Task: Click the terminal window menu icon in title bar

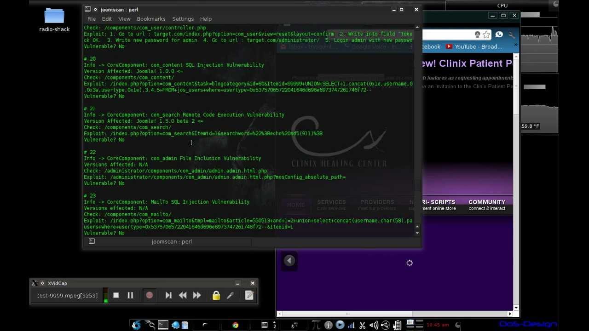Action: (x=87, y=9)
